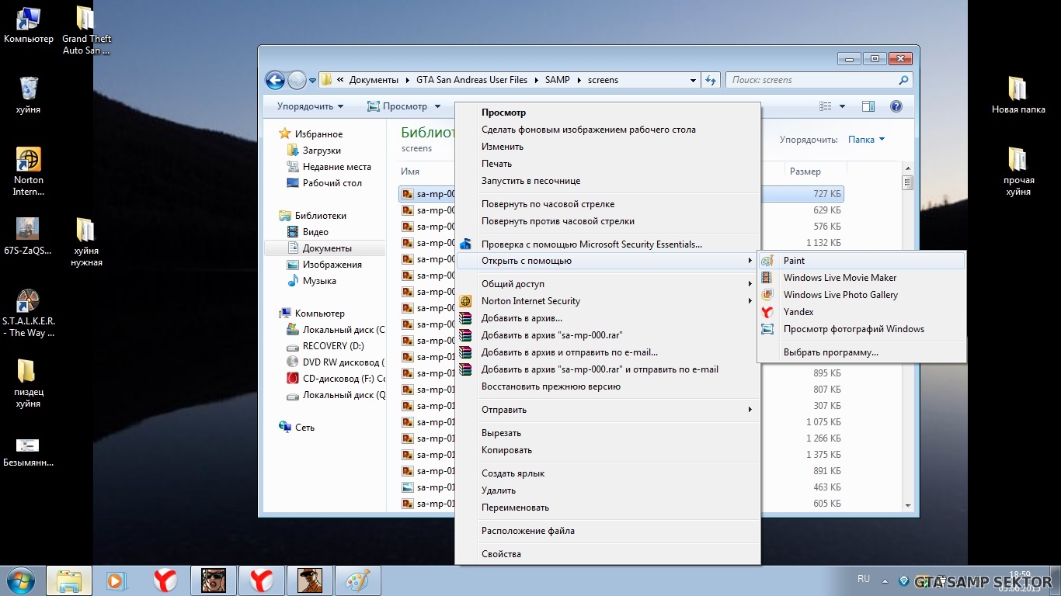Select the Новая папка desktop folder

1018,95
